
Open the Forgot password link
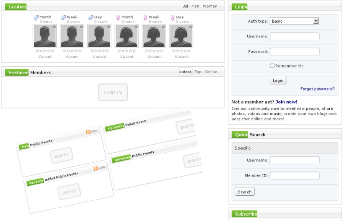click(x=317, y=89)
